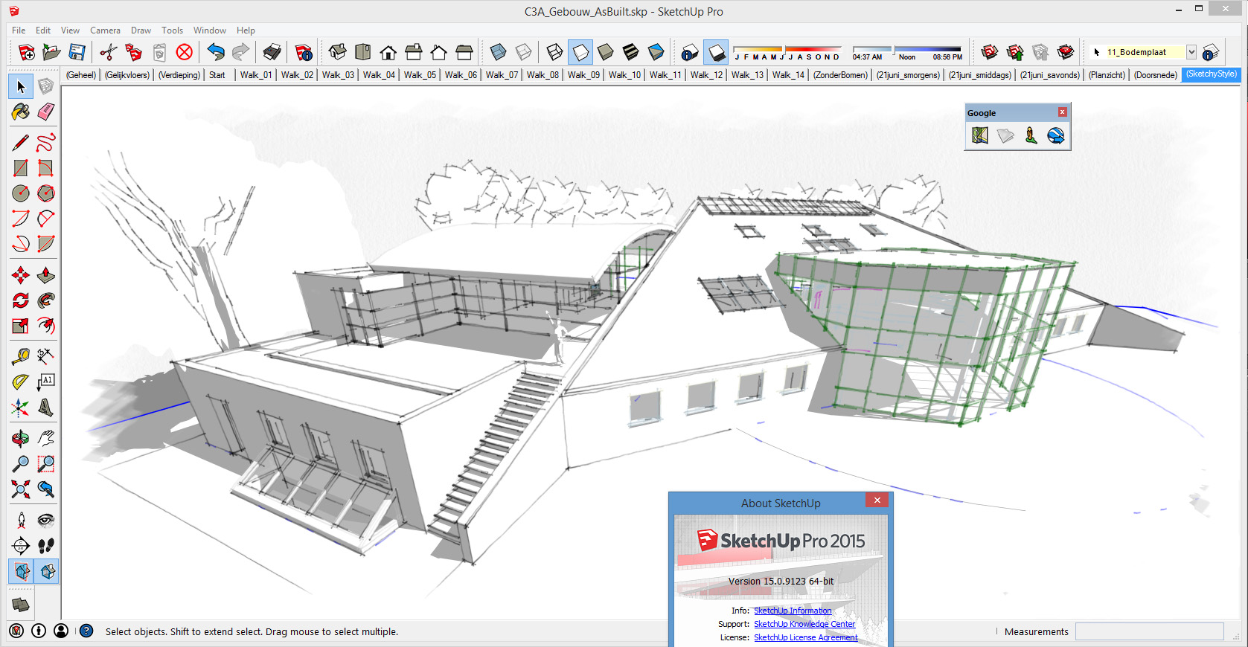Activate the Zoom Extents tool

(21, 489)
